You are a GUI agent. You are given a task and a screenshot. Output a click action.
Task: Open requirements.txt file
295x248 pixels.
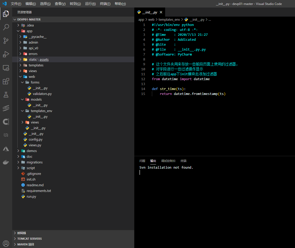click(39, 191)
